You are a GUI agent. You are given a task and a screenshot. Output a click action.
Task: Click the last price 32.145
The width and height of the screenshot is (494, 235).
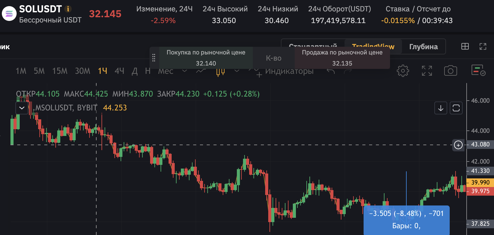[105, 14]
